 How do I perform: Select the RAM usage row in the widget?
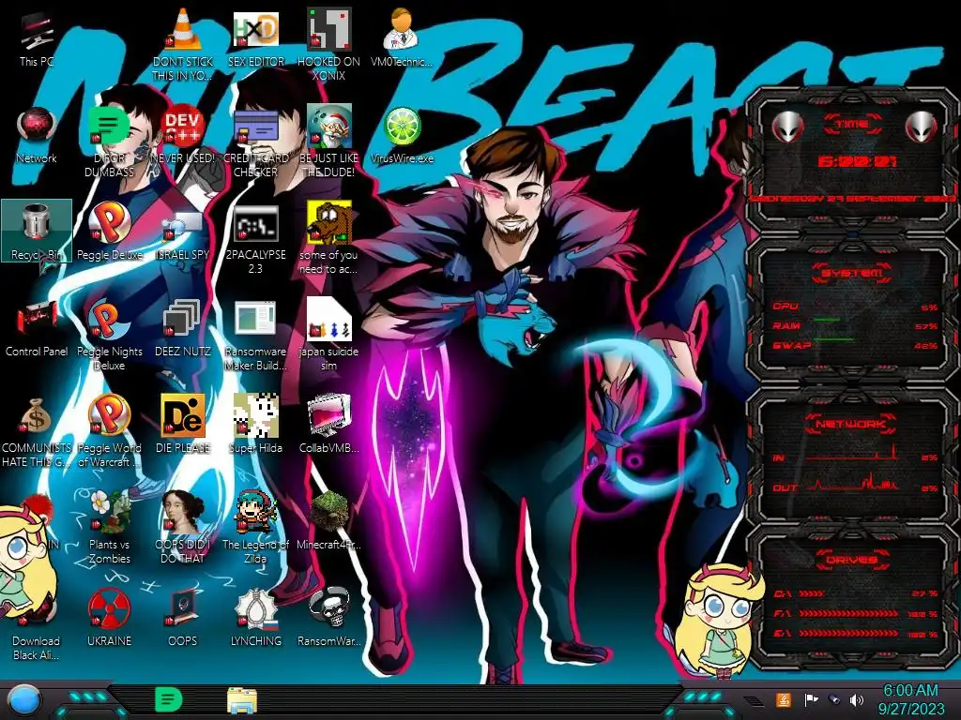point(856,326)
